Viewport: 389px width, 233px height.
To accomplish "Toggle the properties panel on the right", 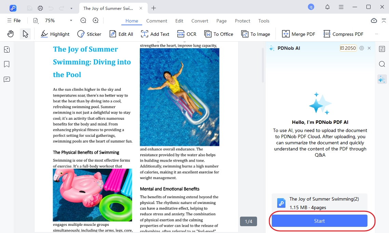I will tap(382, 49).
